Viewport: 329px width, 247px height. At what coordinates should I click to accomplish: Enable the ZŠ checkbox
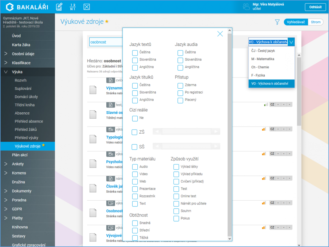coord(134,132)
